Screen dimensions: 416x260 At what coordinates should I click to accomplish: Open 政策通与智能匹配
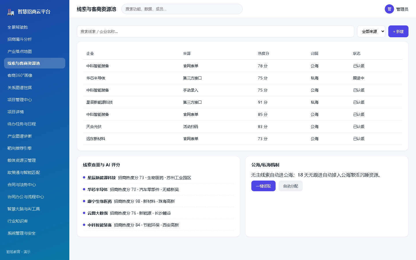(35, 172)
